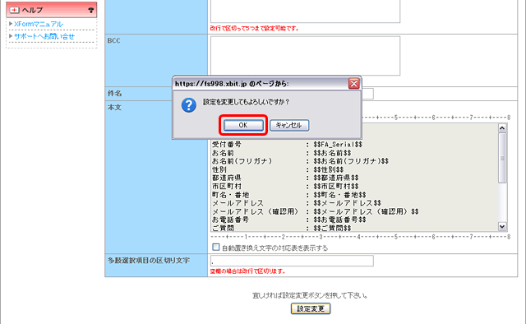This screenshot has width=526, height=324.
Task: Click the BCC row label
Action: (113, 40)
